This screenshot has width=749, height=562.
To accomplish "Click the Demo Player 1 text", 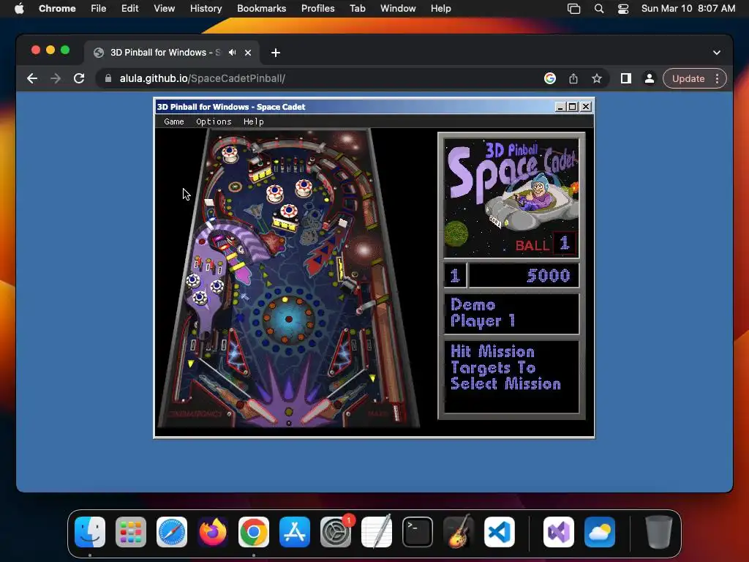I will pyautogui.click(x=483, y=313).
